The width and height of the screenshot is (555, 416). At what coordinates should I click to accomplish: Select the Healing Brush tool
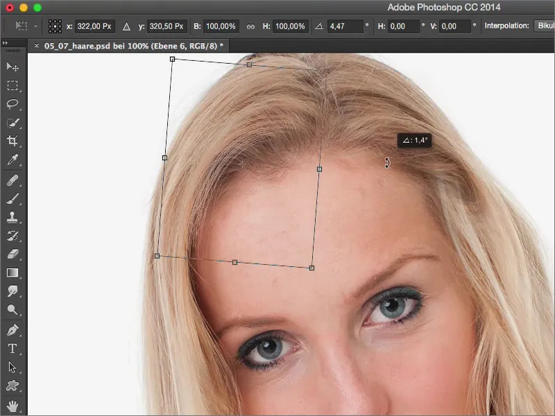tap(12, 180)
